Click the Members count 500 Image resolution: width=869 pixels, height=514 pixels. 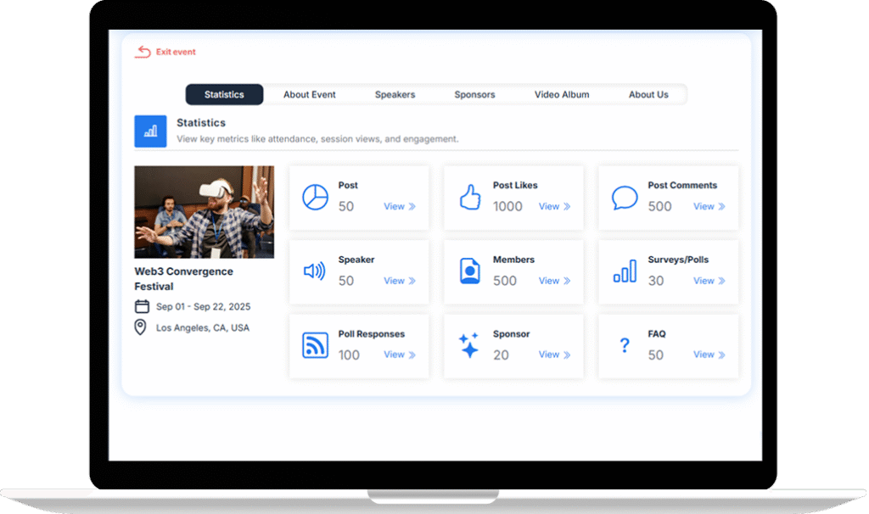[x=505, y=281]
